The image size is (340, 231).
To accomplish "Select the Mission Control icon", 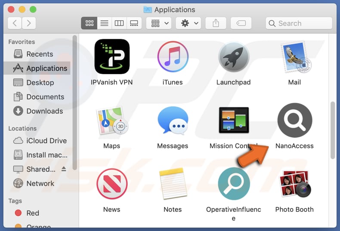I will (234, 120).
